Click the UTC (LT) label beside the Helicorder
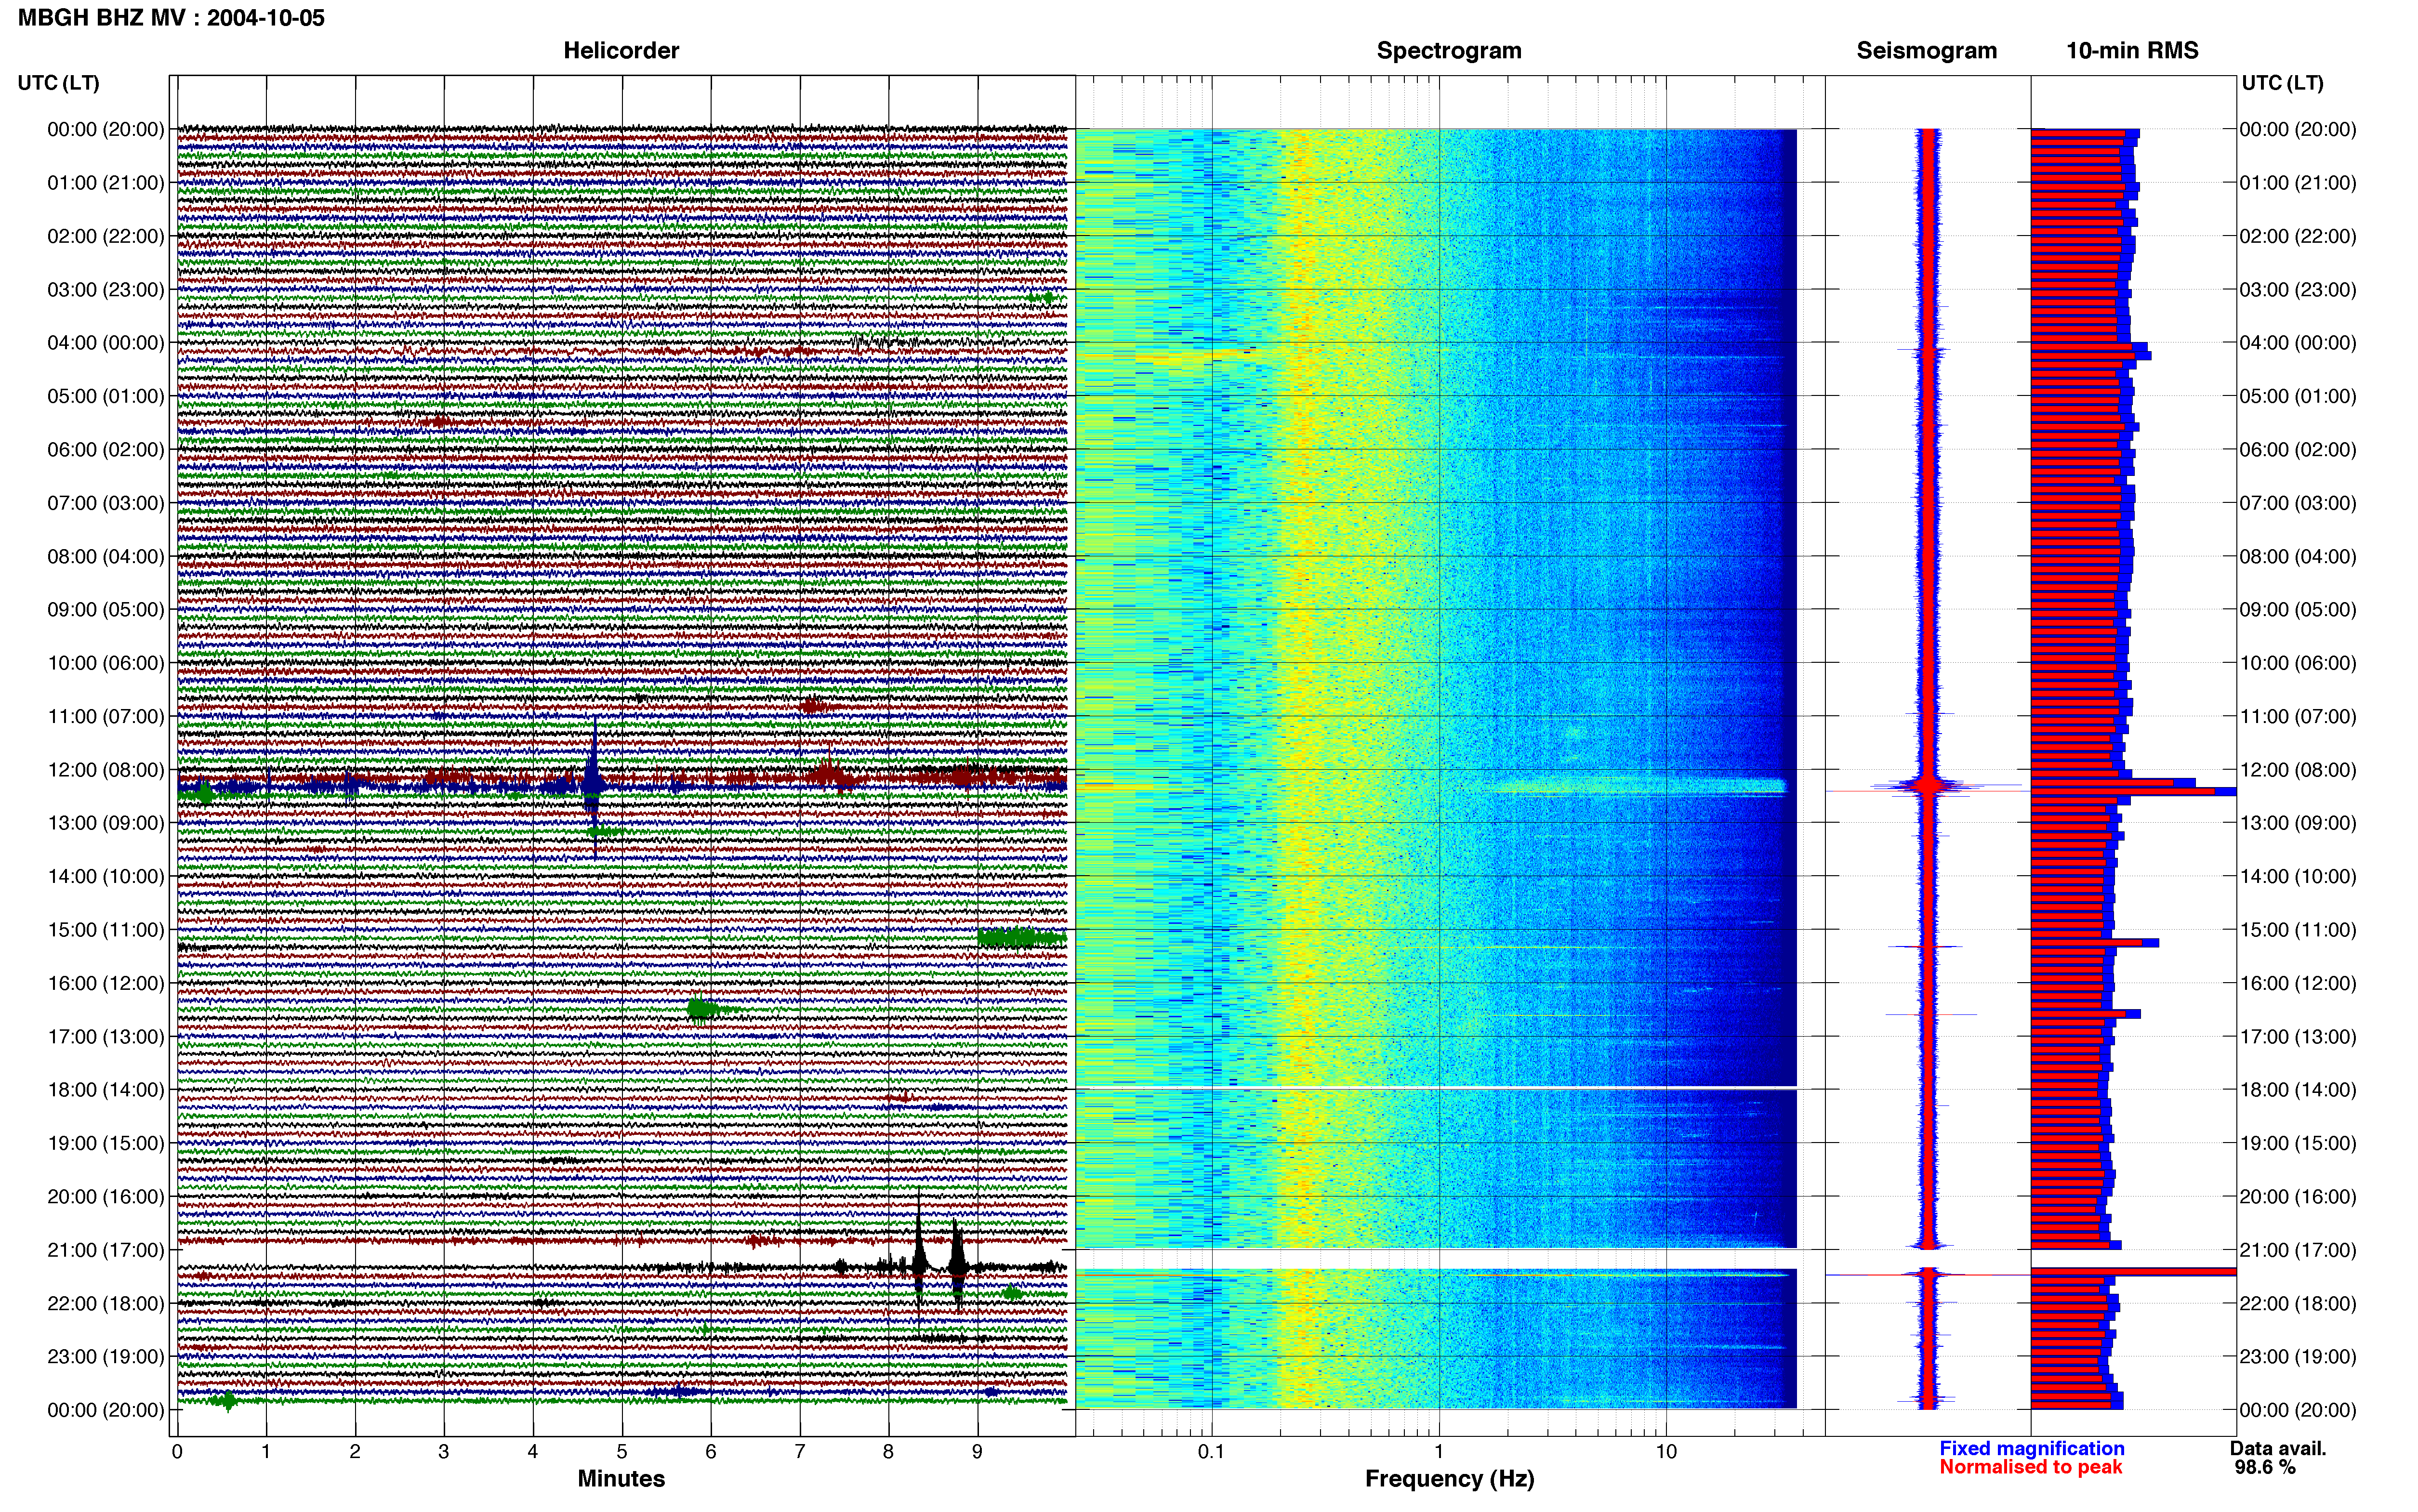This screenshot has height=1512, width=2418. point(58,83)
